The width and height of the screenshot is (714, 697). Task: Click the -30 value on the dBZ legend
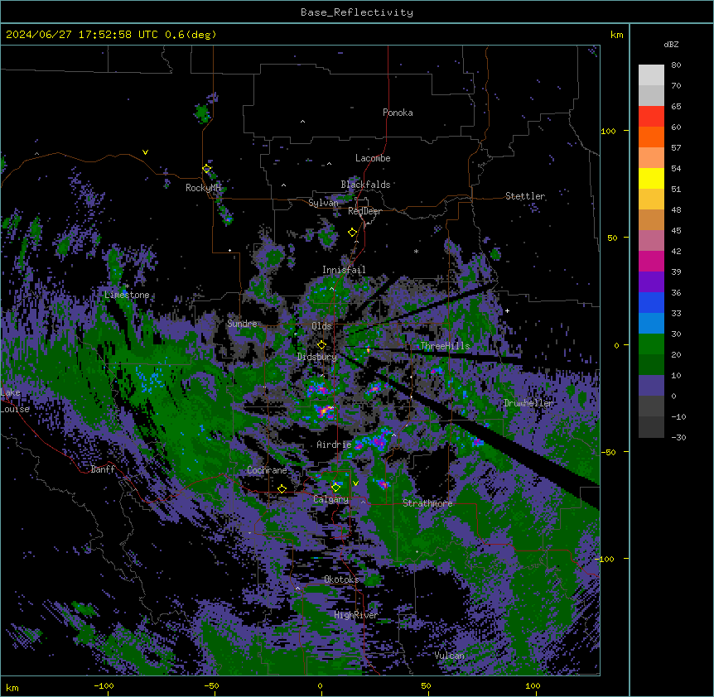click(x=679, y=437)
